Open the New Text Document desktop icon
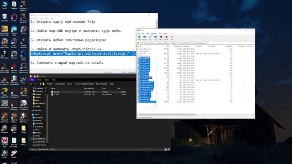 [14, 142]
